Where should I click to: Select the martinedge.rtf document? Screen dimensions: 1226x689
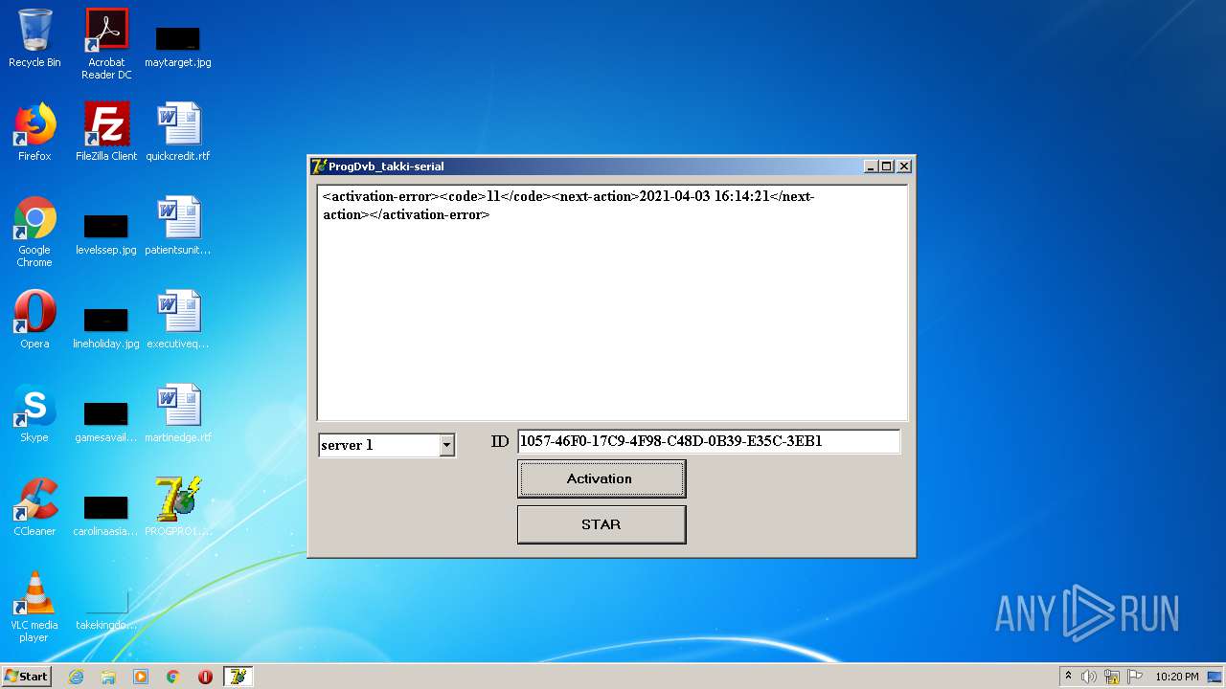pos(178,413)
